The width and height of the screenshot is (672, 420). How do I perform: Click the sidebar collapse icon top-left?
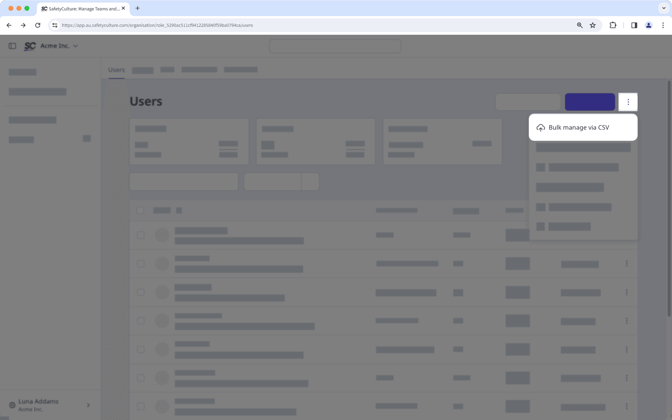12,46
